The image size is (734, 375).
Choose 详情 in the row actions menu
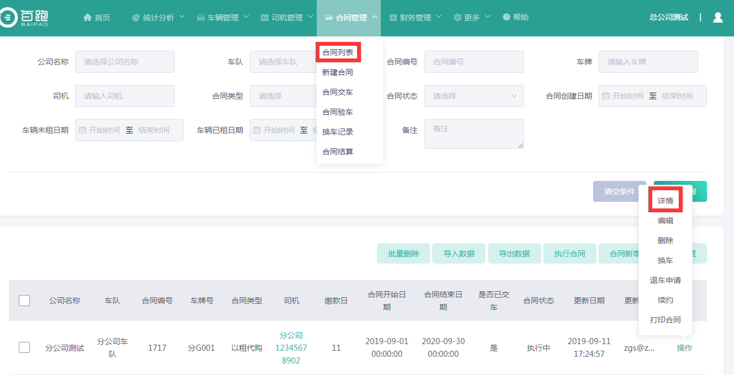(665, 201)
